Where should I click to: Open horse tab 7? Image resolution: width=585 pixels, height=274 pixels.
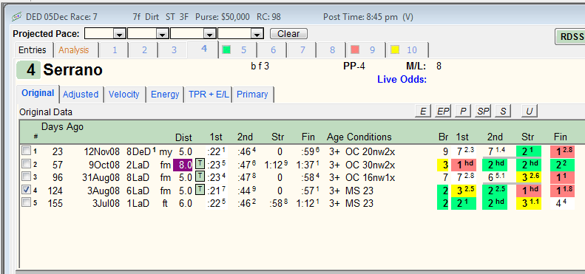pos(302,50)
